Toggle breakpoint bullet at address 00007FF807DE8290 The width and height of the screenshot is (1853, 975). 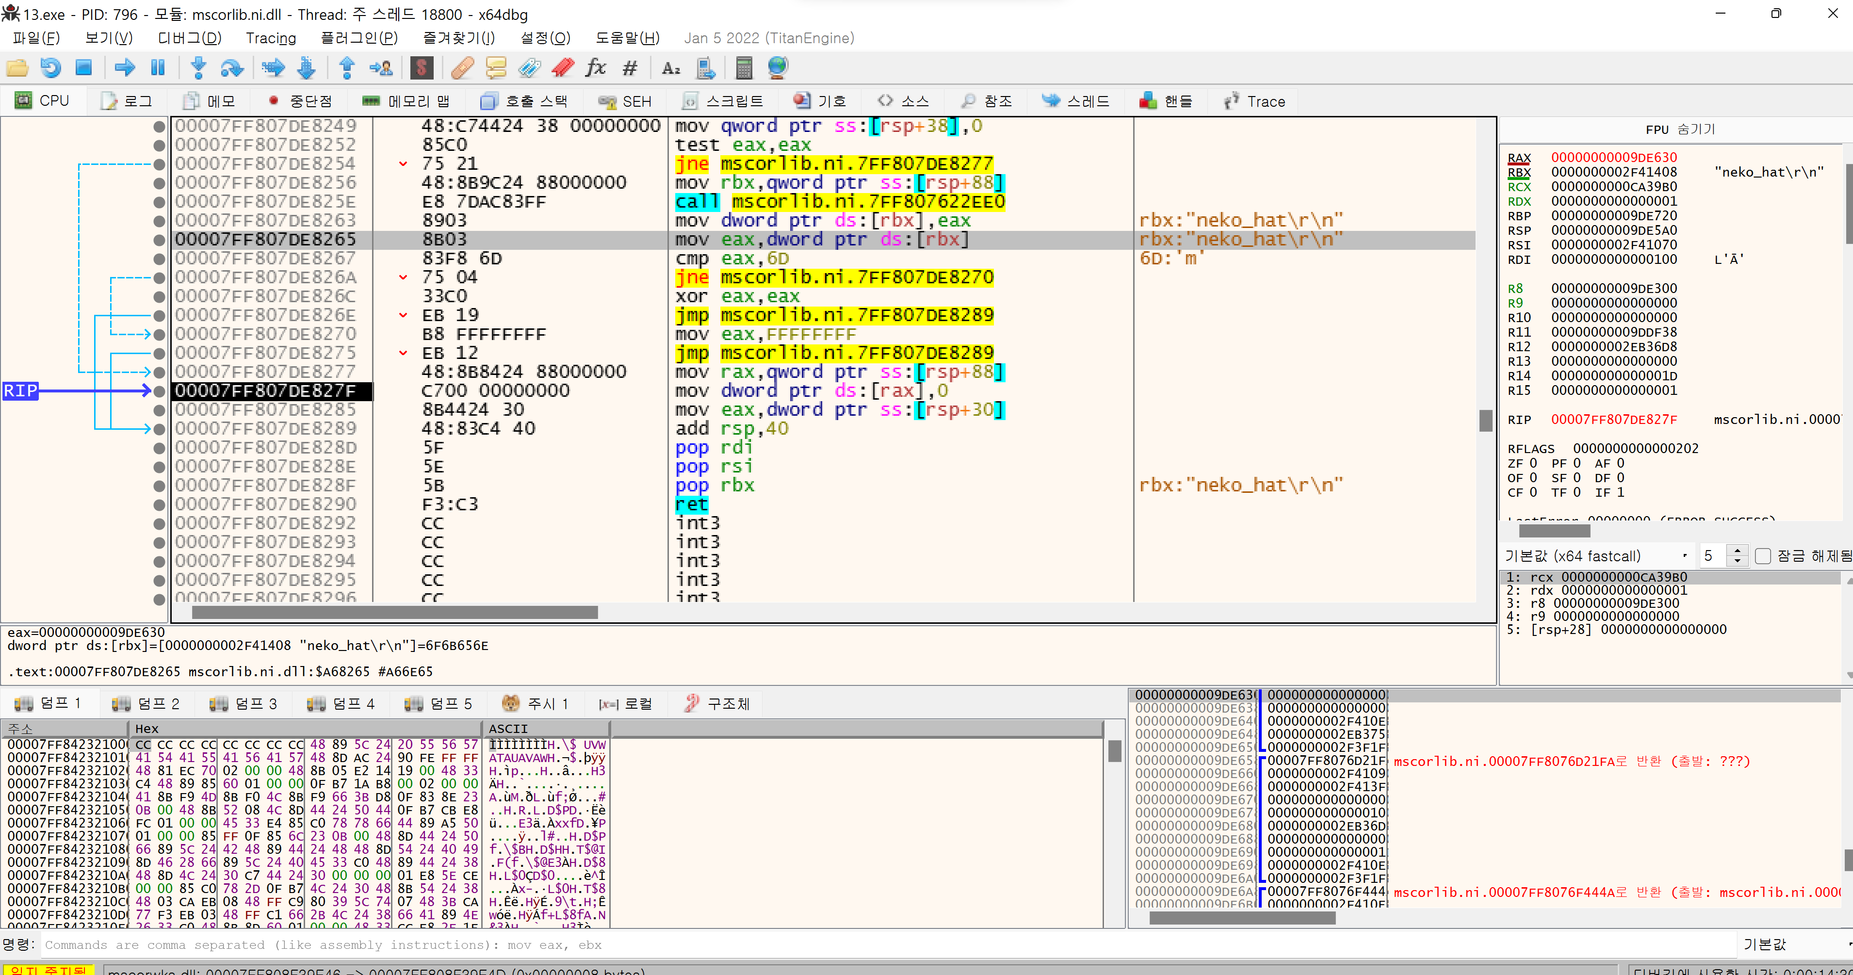[x=159, y=504]
